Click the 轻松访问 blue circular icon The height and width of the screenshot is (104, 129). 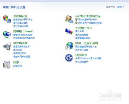(x=69, y=58)
